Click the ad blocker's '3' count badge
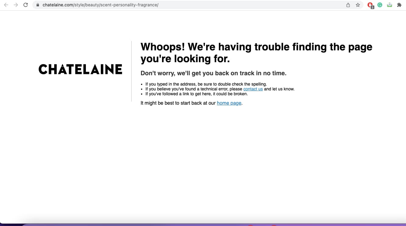 372,7
